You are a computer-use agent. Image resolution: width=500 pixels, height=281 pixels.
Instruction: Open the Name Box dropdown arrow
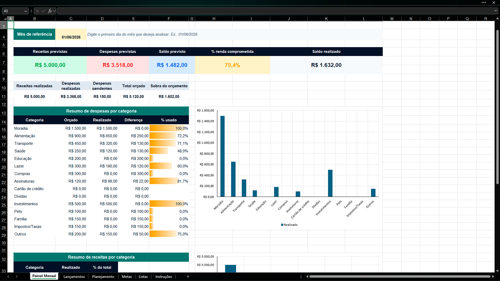[26, 11]
